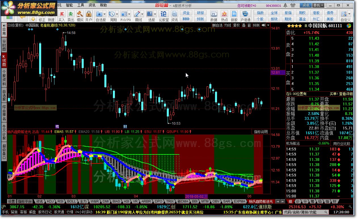
Task: Open 模拟 (simulation) gavel icon
Action: coord(80,14)
